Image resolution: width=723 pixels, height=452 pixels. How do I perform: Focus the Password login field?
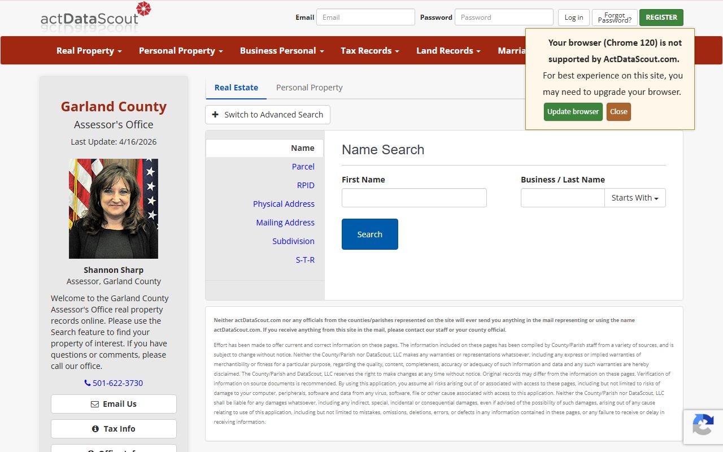tap(504, 17)
